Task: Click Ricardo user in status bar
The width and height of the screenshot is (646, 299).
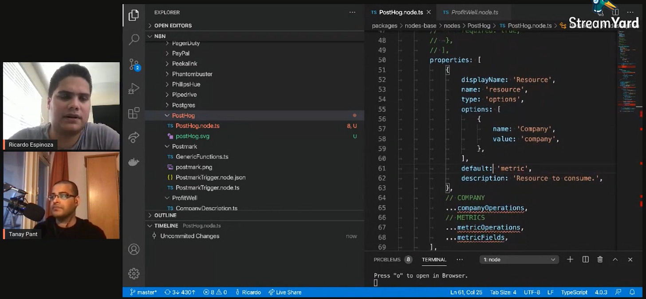Action: [x=248, y=292]
